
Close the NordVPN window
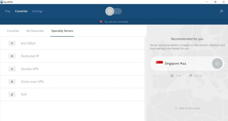[x=224, y=2]
